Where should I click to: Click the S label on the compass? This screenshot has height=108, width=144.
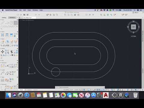[x=133, y=32]
